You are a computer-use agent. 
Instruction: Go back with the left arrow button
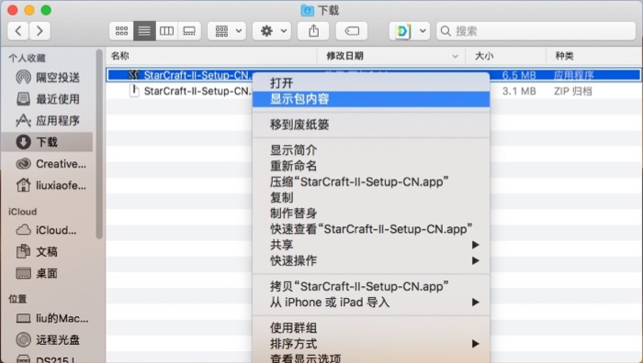18,31
